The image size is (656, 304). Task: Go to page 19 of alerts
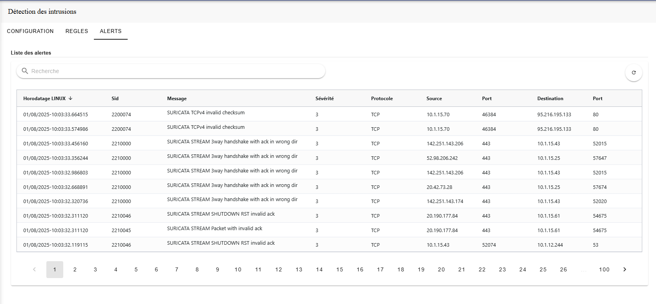(x=421, y=269)
